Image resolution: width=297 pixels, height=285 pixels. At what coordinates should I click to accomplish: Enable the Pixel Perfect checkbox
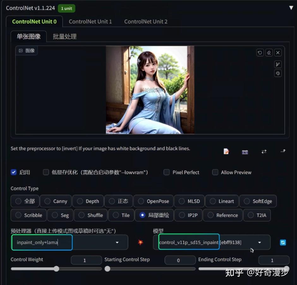coord(167,172)
